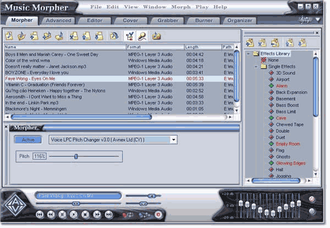Click the first Effects Library toolbar icon
330x228 pixels.
point(250,42)
